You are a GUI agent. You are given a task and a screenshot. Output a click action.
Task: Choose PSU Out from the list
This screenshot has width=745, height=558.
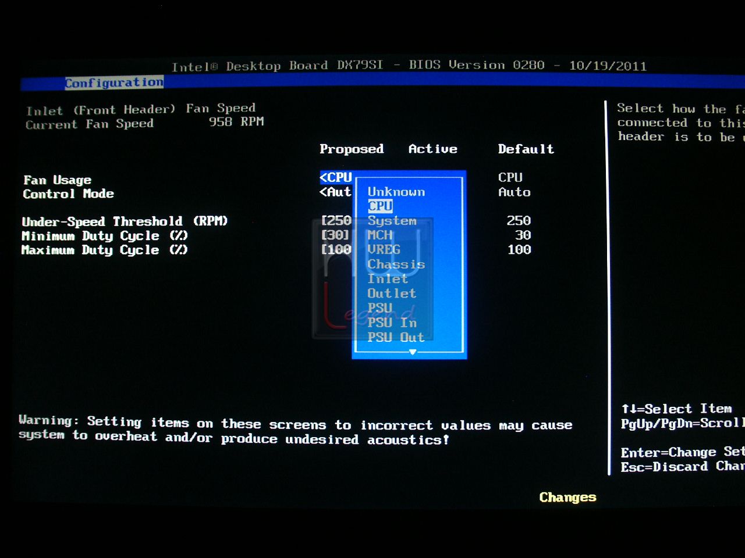coord(396,337)
